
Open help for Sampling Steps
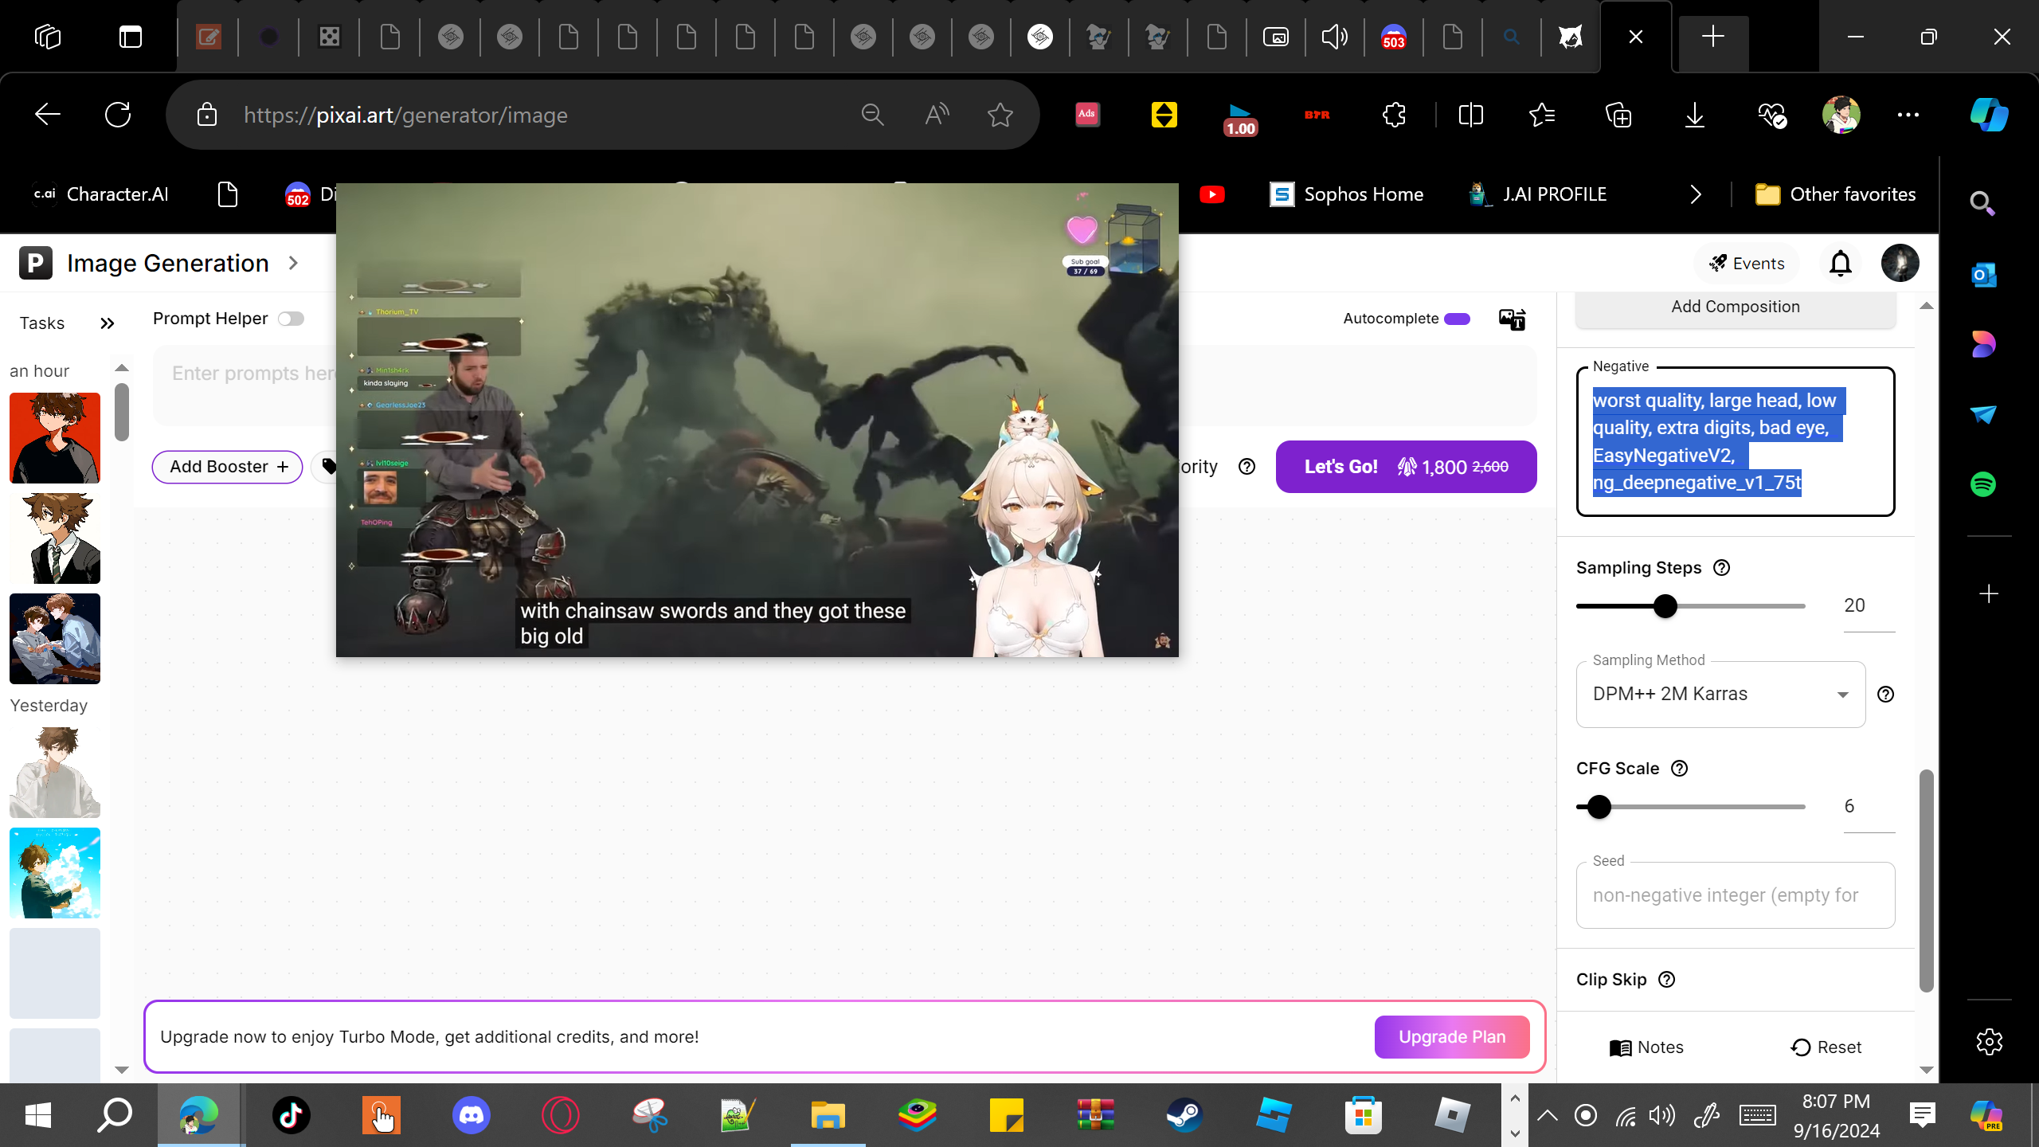click(1721, 568)
